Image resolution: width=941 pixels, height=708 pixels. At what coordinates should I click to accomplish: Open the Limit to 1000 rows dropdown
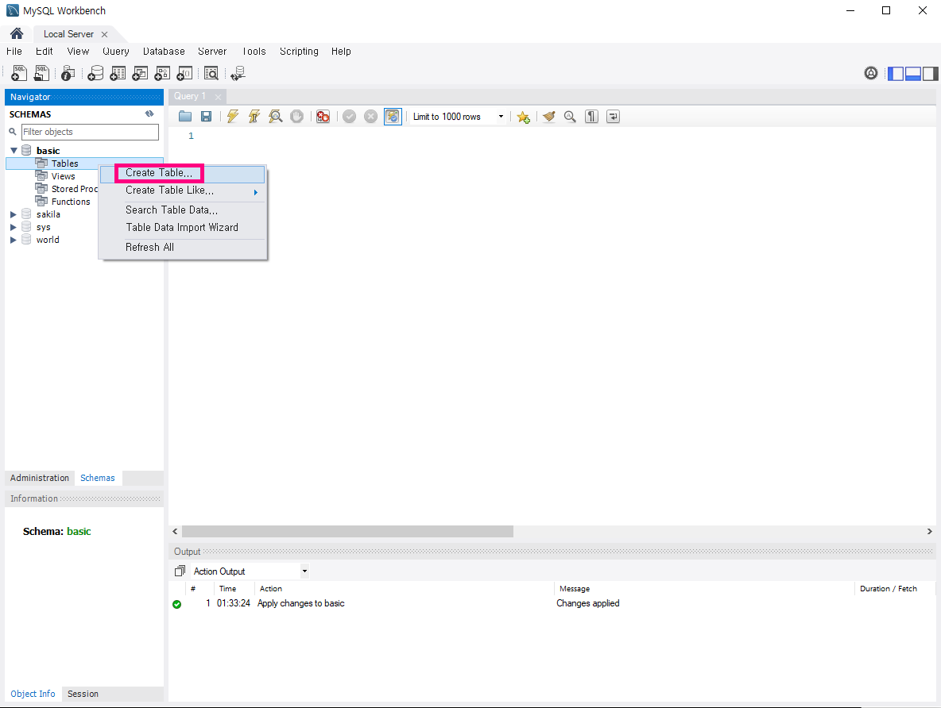501,117
